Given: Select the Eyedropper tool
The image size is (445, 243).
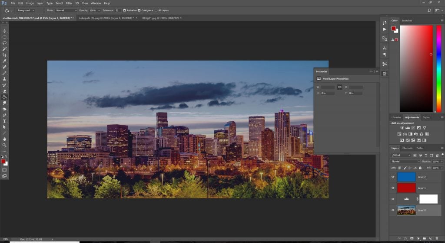Looking at the screenshot, I should point(4,62).
